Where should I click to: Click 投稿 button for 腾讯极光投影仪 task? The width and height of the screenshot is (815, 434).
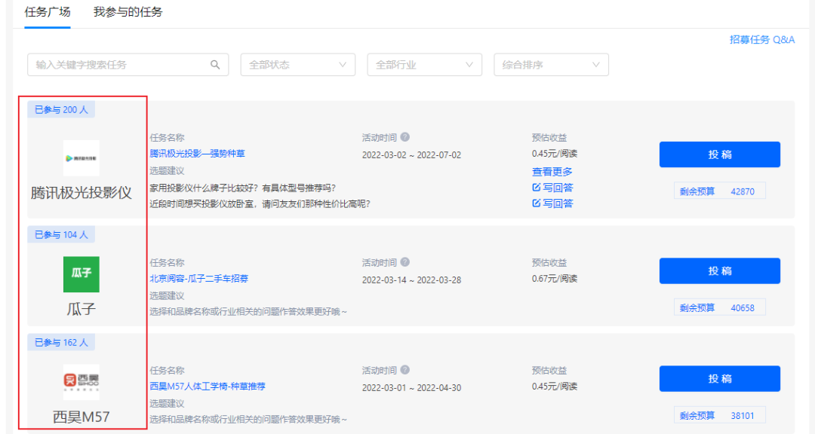pyautogui.click(x=720, y=154)
